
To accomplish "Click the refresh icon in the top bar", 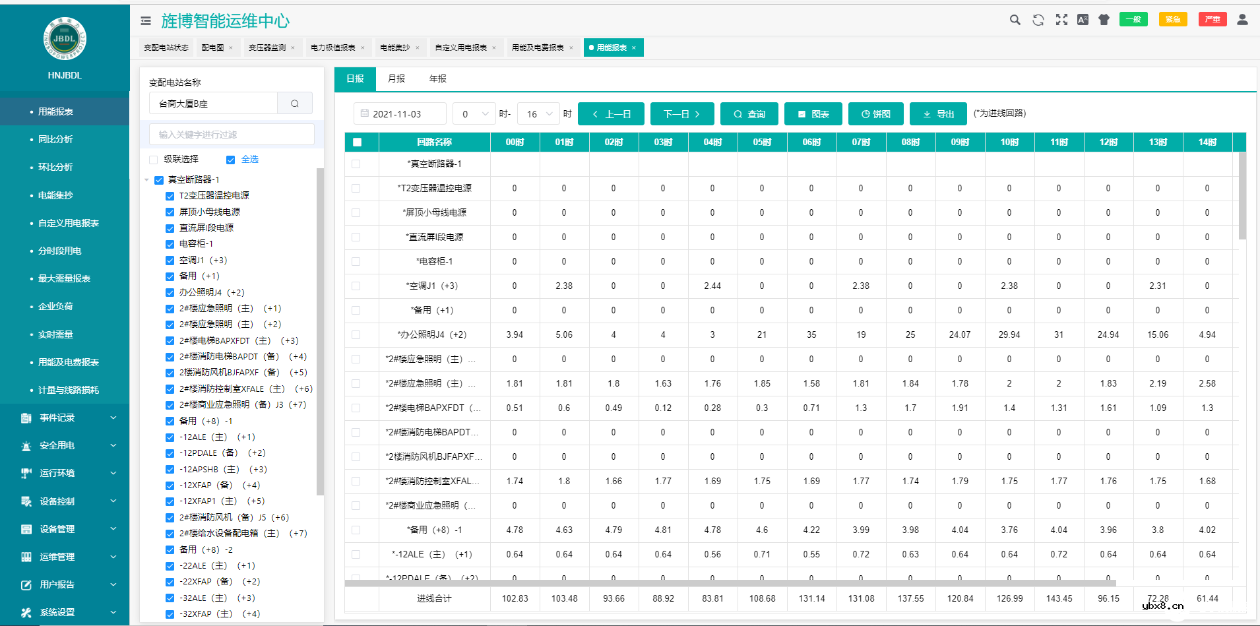I will coord(1038,20).
